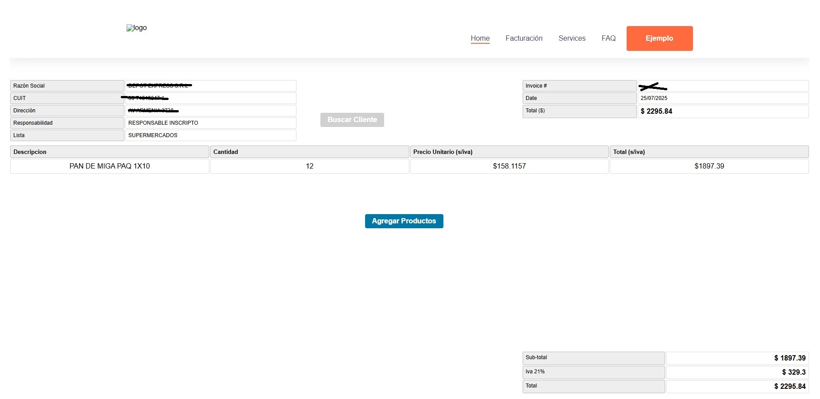Click the Iva 21% label
Screen dimensions: 820x399
pos(594,372)
